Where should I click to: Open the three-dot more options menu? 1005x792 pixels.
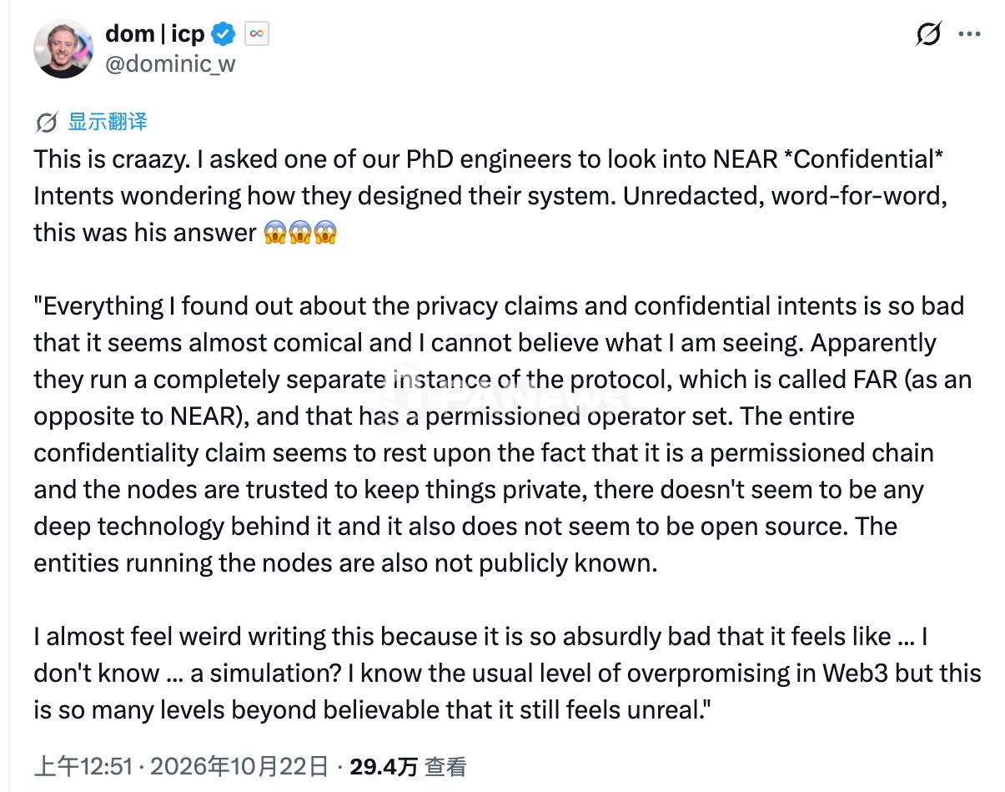(x=969, y=34)
